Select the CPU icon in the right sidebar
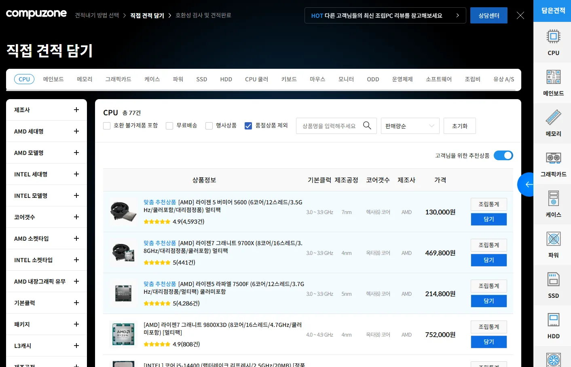This screenshot has width=571, height=367. click(553, 42)
